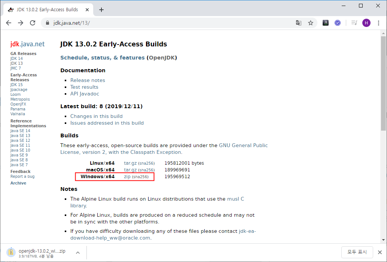Open the blue checkmark extension icon
The width and height of the screenshot is (387, 262).
[337, 23]
